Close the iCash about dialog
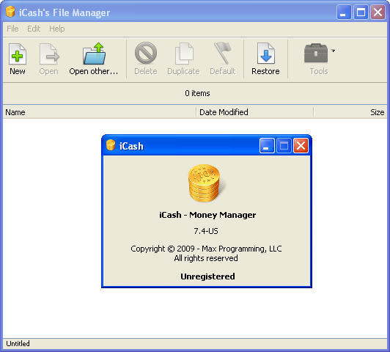 click(301, 145)
